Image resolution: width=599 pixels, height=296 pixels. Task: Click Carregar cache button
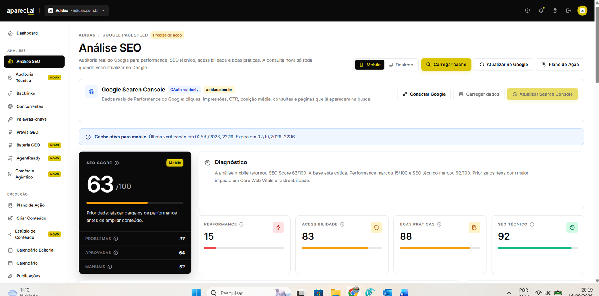click(446, 65)
